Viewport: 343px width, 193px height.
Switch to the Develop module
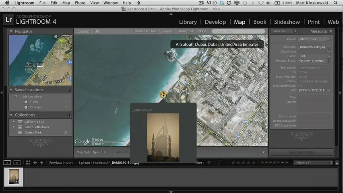(215, 22)
